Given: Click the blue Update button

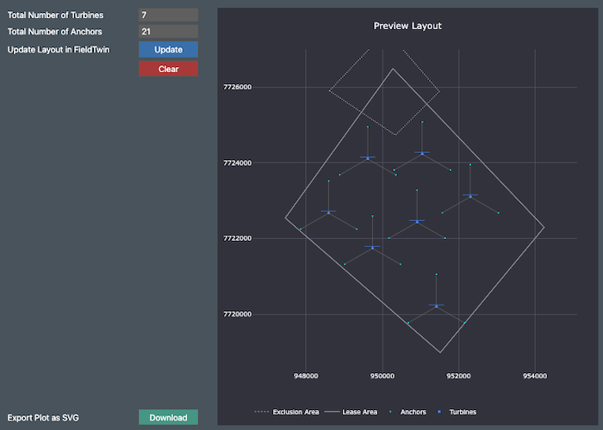Looking at the screenshot, I should pos(168,50).
